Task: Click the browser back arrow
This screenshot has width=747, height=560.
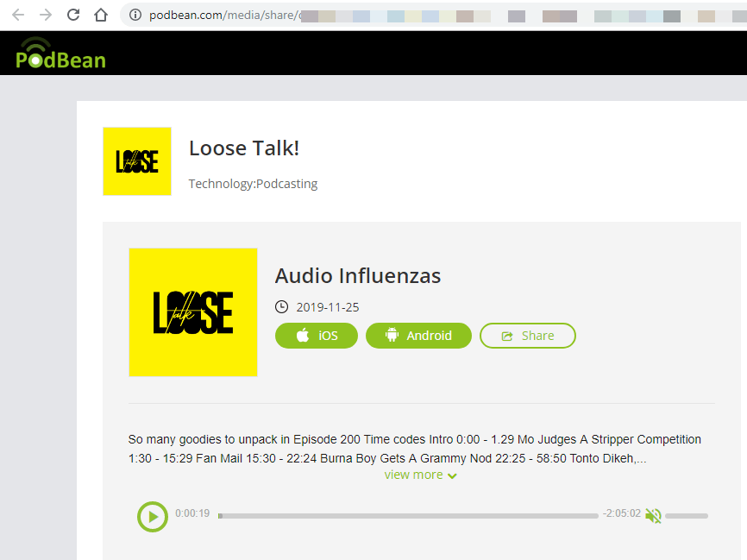Action: pyautogui.click(x=18, y=16)
